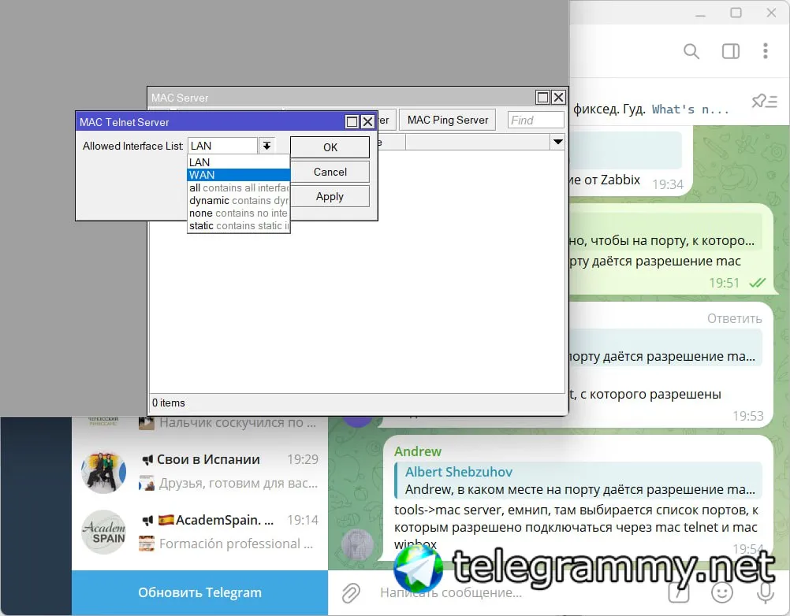Select 'static' interface list entry
Image resolution: width=790 pixels, height=616 pixels.
click(x=238, y=225)
